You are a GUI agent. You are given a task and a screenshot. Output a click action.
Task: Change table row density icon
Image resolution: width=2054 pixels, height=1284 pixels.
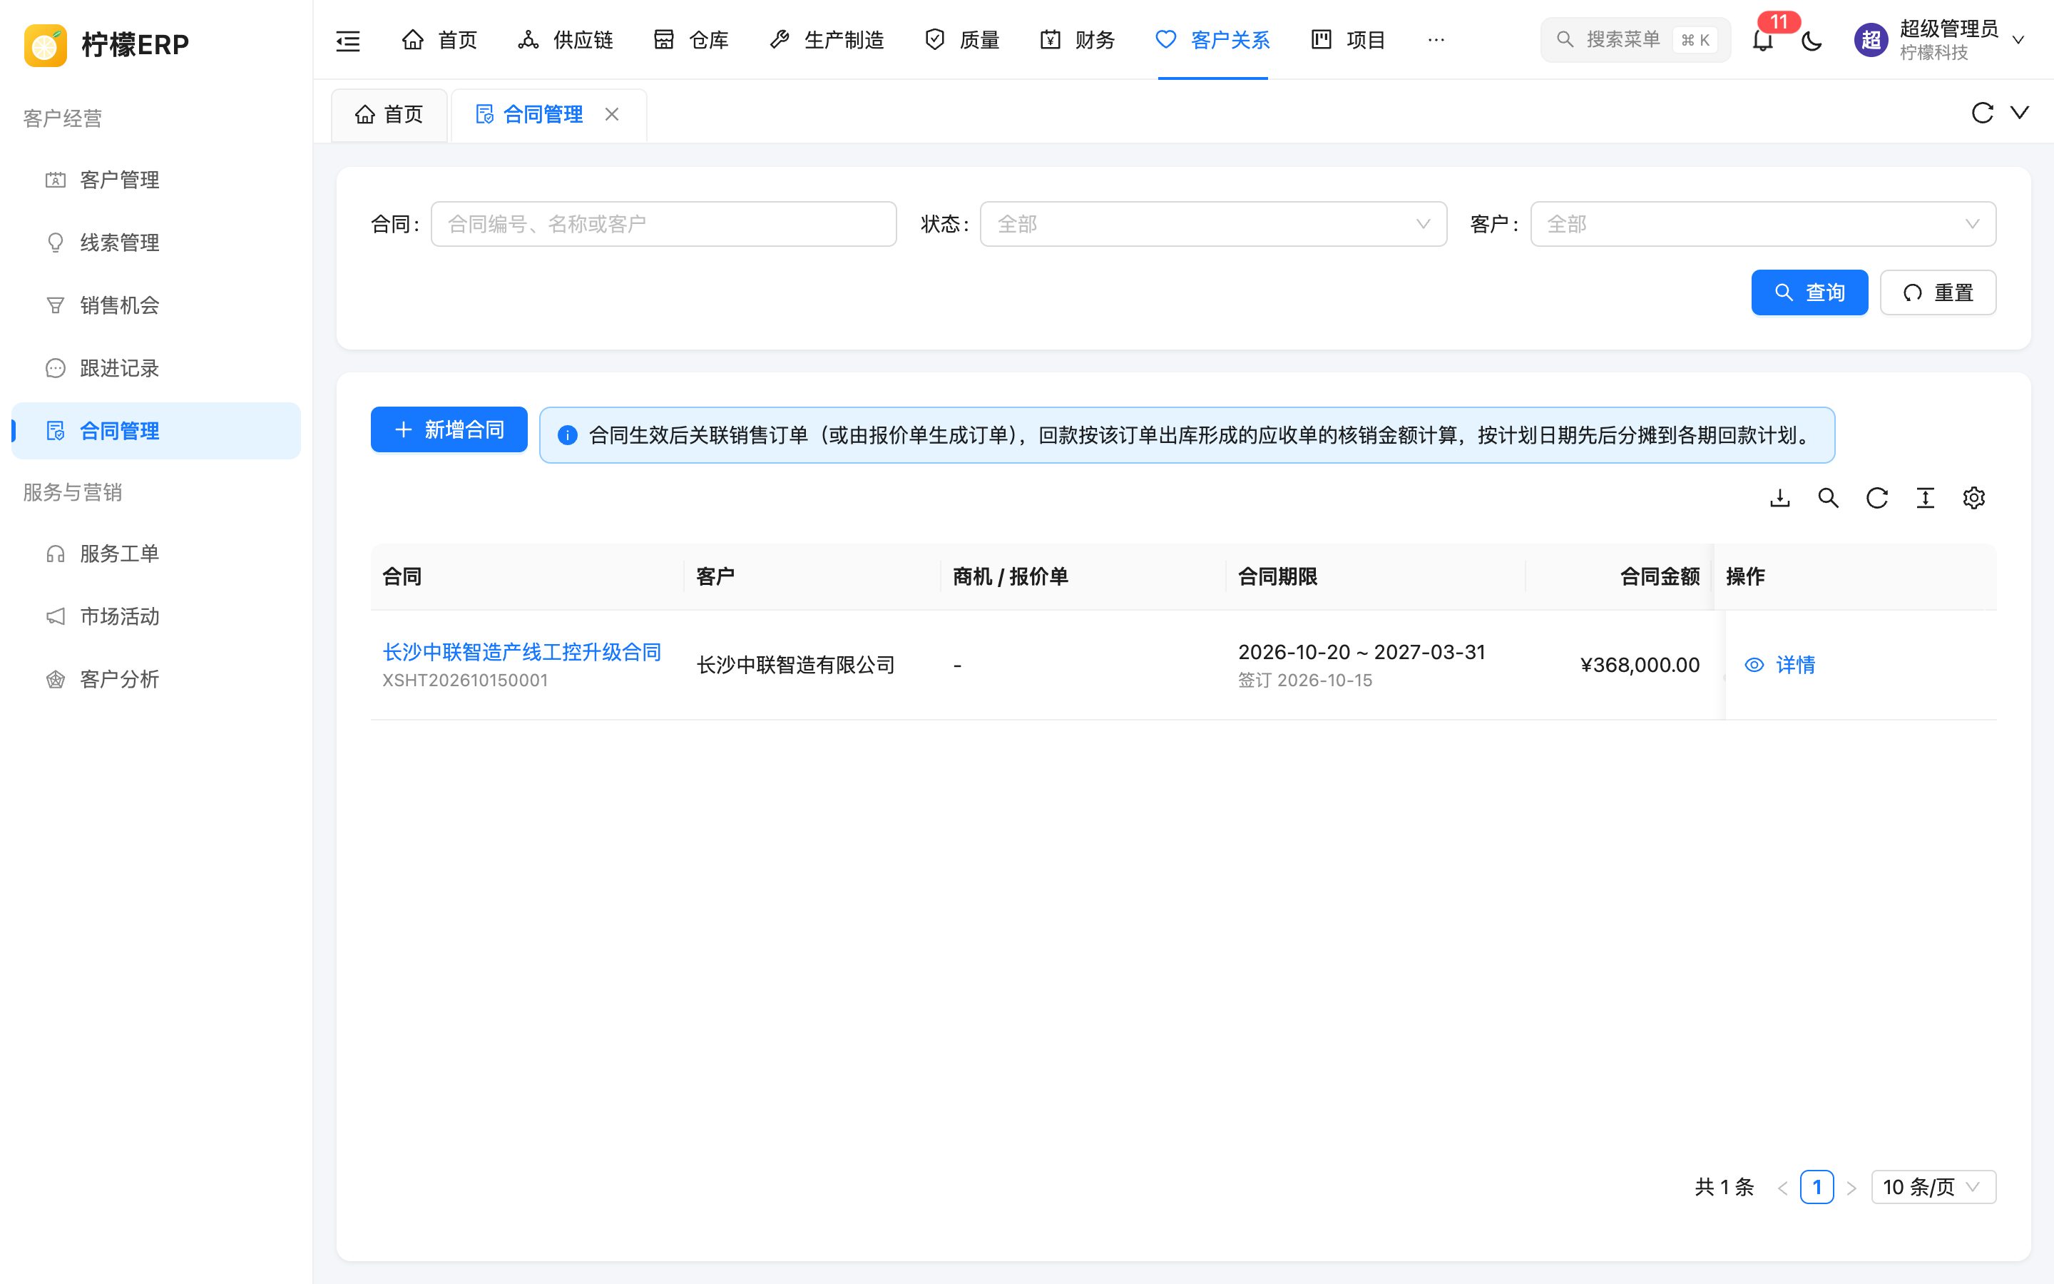1925,499
